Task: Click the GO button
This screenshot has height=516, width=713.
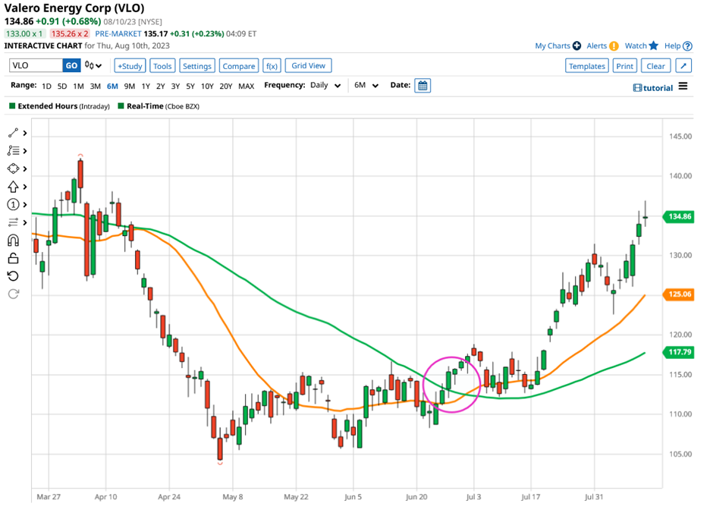Action: click(x=71, y=65)
